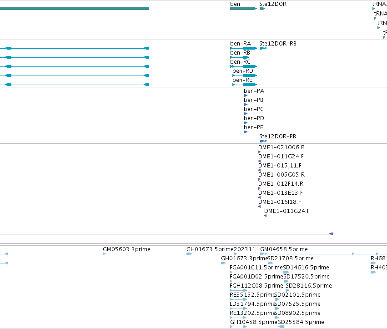Select the arrow glyph under GH01673.3prime
The width and height of the screenshot is (387, 329).
coord(223,263)
